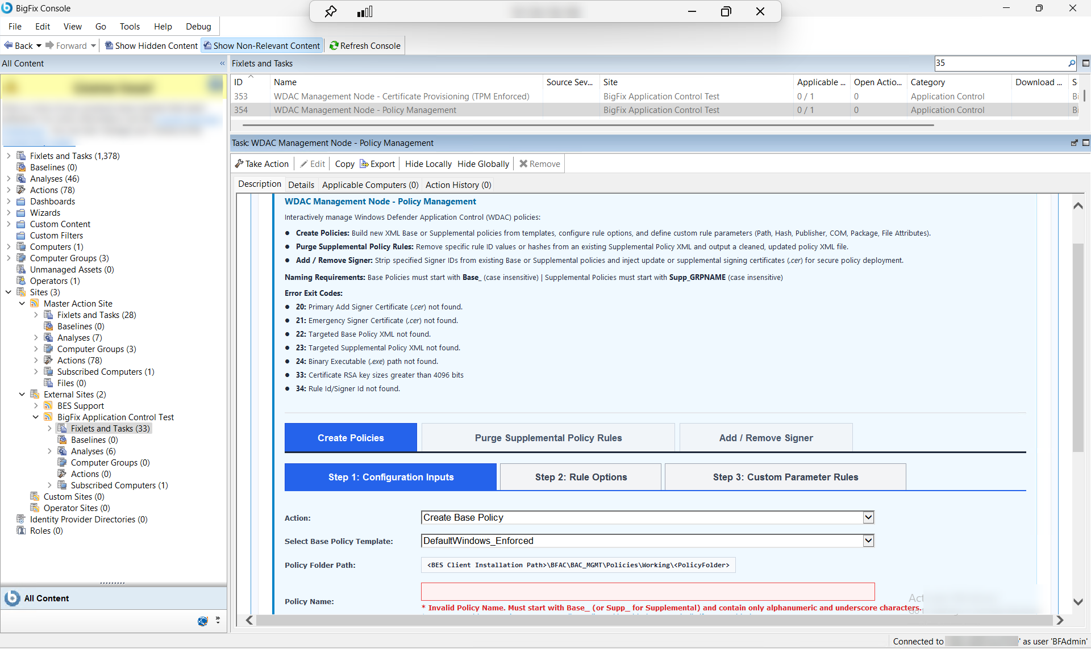
Task: Click the Add / Remove Signer button
Action: point(766,438)
